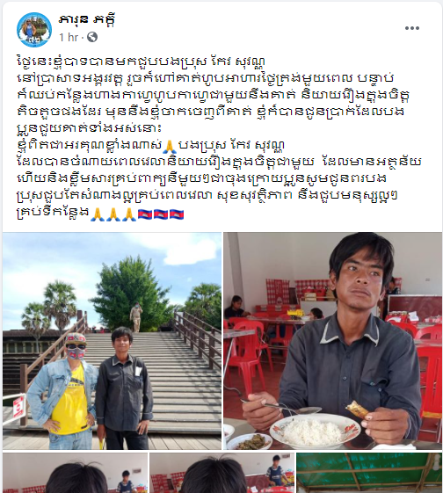
Task: Click the row of Cambodian flag emojis
Action: 161,214
